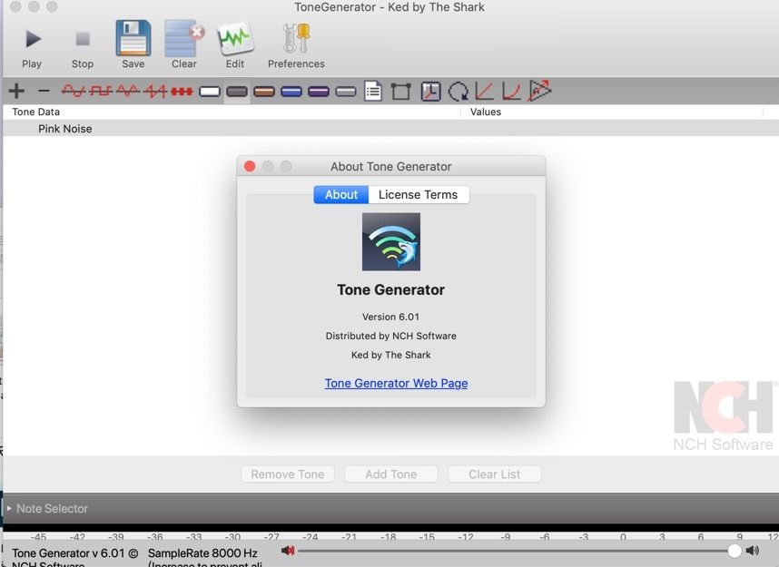Select the square wave tone icon
Screen dimensions: 779x567
click(x=101, y=91)
